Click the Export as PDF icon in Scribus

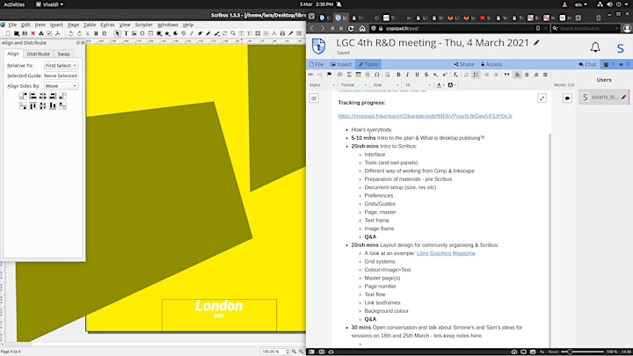point(58,33)
